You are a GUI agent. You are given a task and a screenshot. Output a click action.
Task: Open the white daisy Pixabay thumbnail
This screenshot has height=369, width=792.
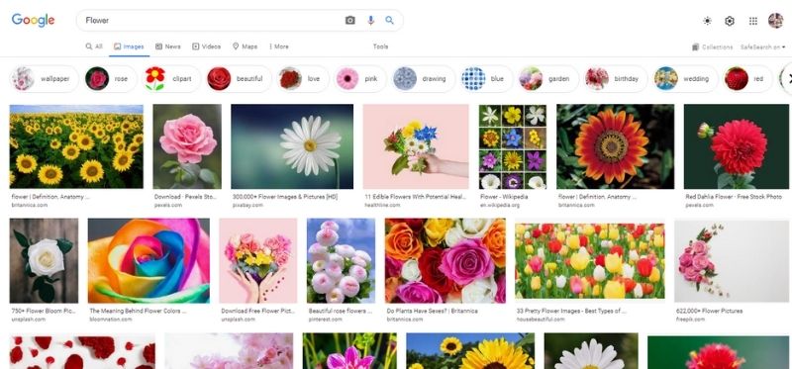[292, 146]
